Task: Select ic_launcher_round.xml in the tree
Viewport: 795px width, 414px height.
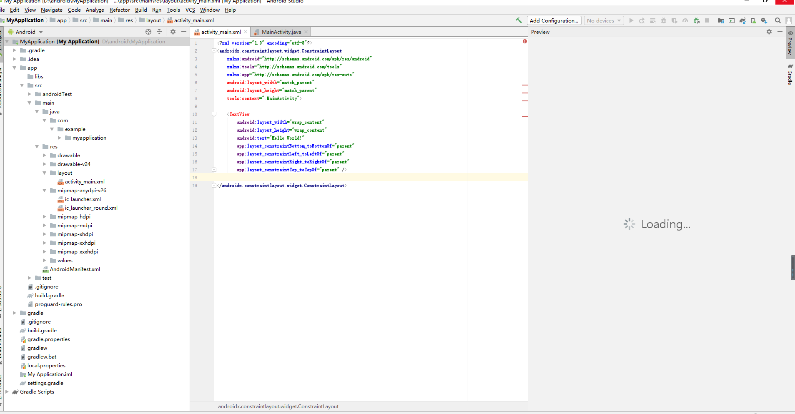Action: [91, 208]
